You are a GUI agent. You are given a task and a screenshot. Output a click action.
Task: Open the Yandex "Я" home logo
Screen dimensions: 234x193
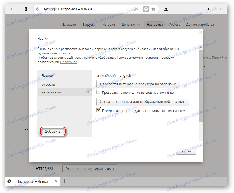(26, 9)
